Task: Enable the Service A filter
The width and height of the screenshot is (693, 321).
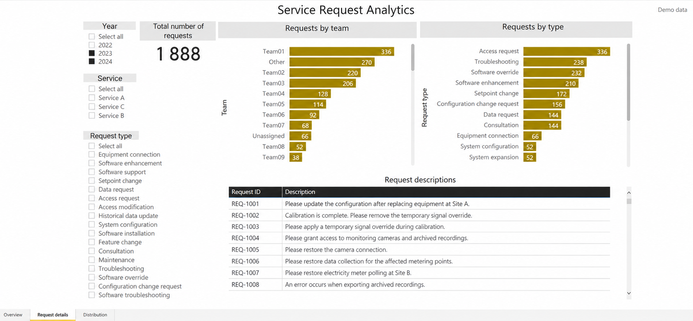Action: (x=92, y=98)
